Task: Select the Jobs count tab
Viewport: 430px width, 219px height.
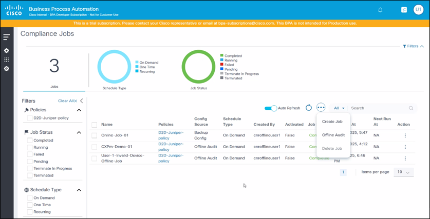Action: (x=54, y=71)
